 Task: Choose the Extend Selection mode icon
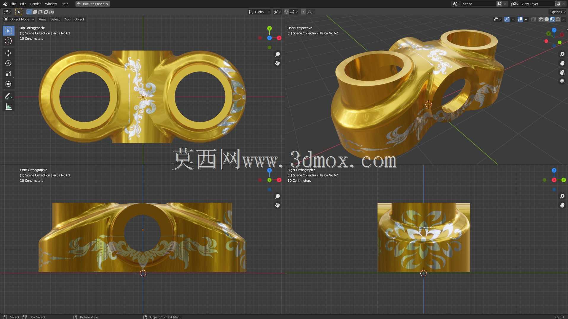[34, 12]
